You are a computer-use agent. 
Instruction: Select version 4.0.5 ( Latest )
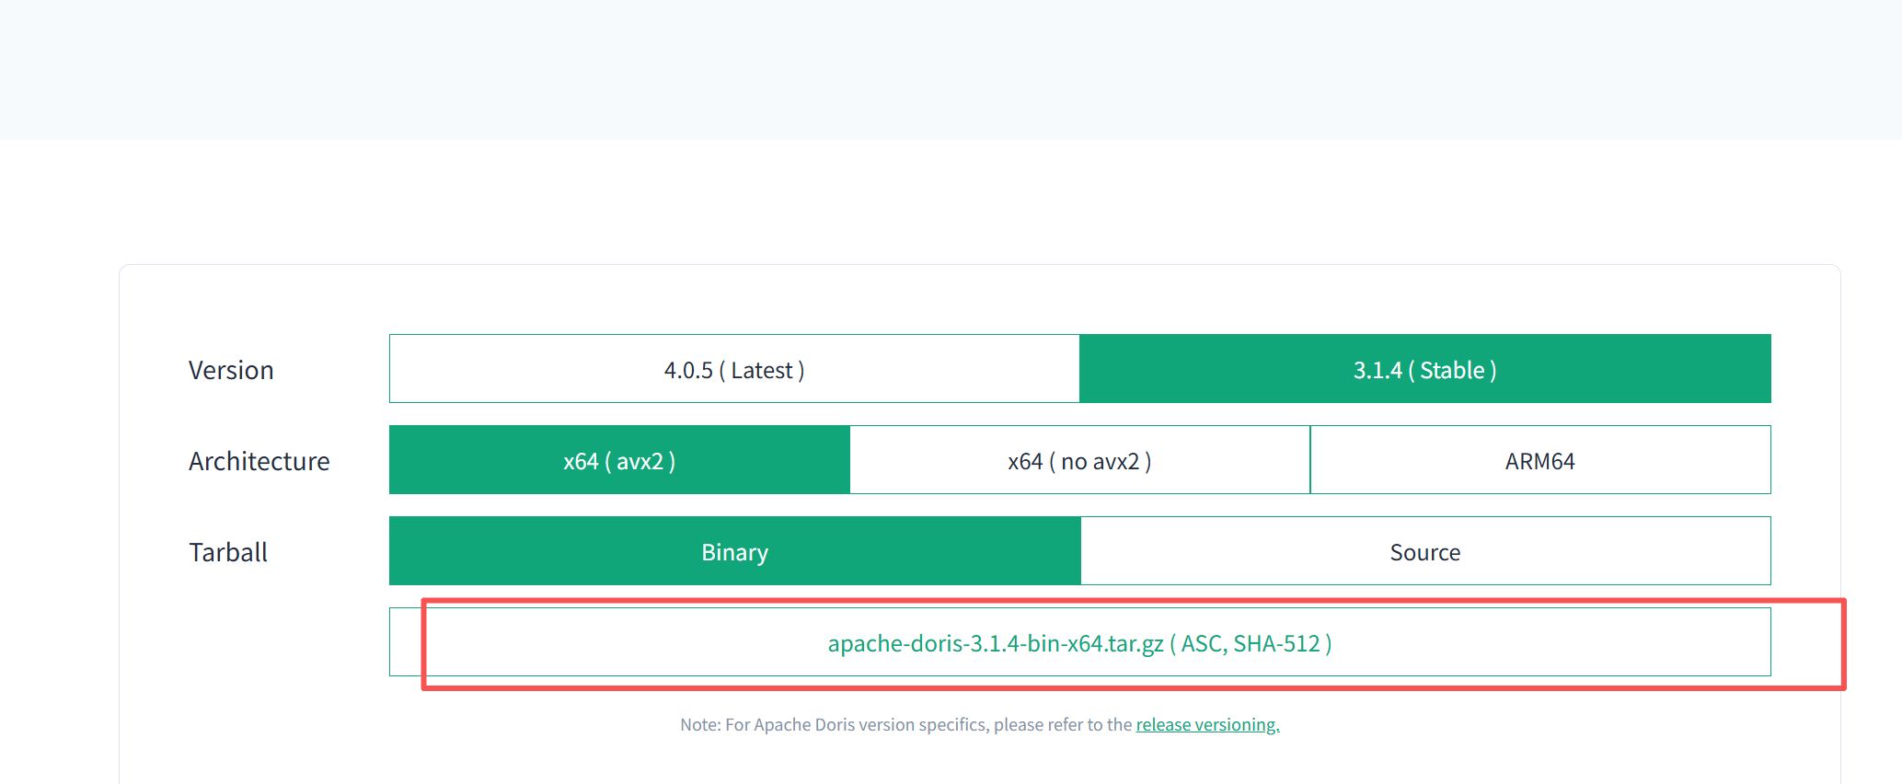(x=734, y=369)
